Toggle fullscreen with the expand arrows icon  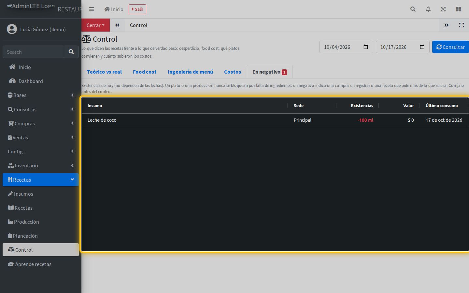(443, 9)
